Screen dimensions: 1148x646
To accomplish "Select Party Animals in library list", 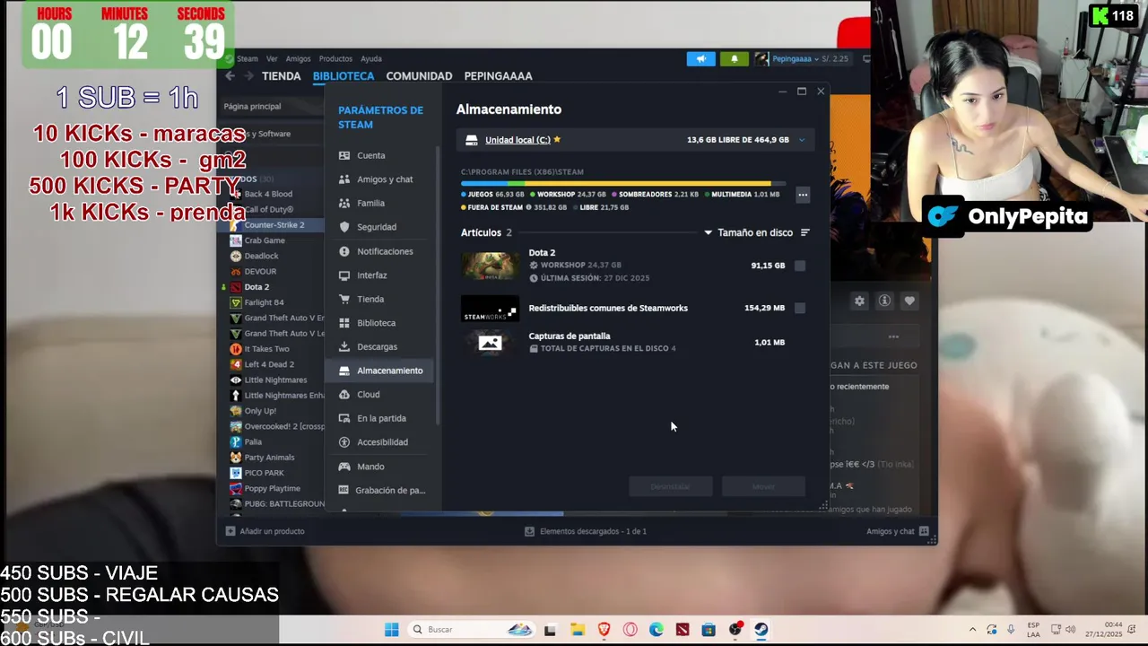I will (x=269, y=458).
